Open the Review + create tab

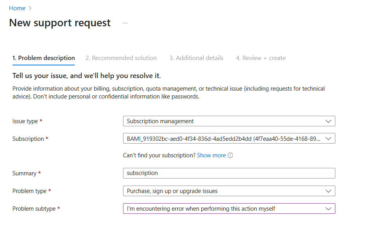tap(261, 58)
